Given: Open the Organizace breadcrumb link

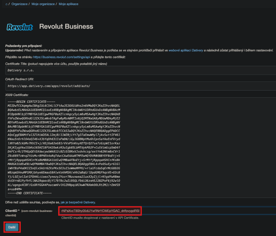Looking at the screenshot, I should pos(19,4).
